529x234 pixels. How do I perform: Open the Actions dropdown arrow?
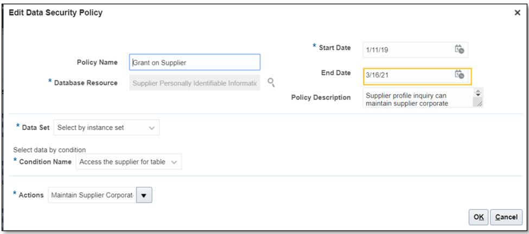click(144, 195)
